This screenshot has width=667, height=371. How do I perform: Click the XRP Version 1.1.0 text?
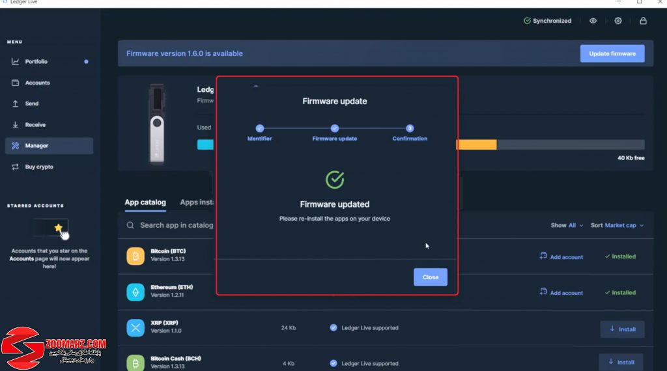(x=166, y=331)
